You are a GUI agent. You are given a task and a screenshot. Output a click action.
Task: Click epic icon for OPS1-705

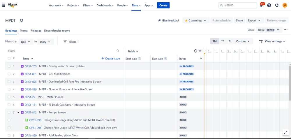click(x=22, y=66)
